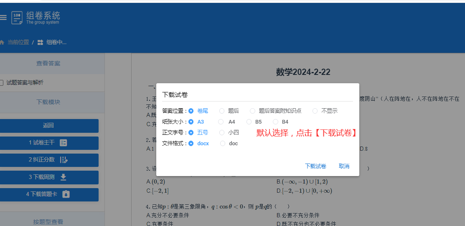Select 小四 font size option
Screen dimensions: 465x226
(222, 133)
